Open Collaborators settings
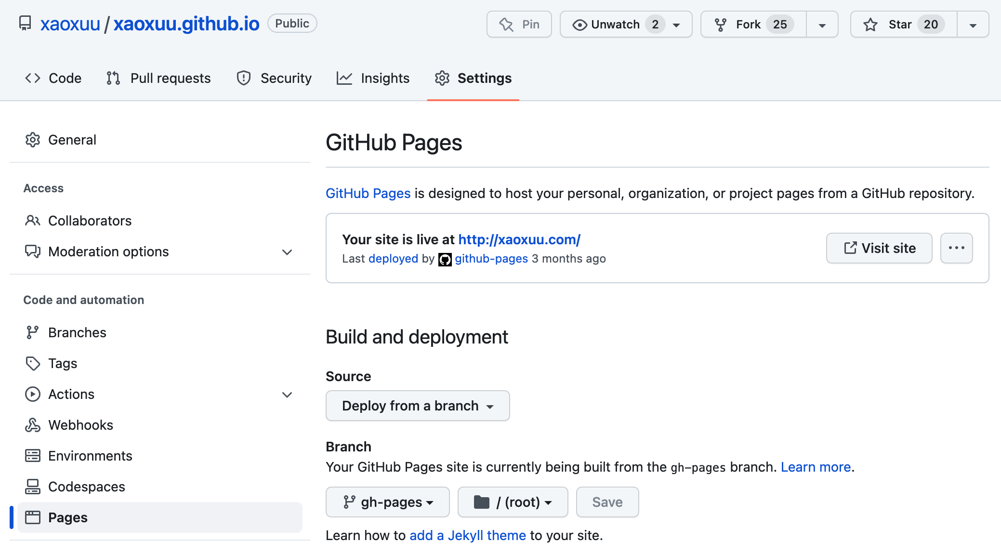This screenshot has height=555, width=1001. point(160,221)
